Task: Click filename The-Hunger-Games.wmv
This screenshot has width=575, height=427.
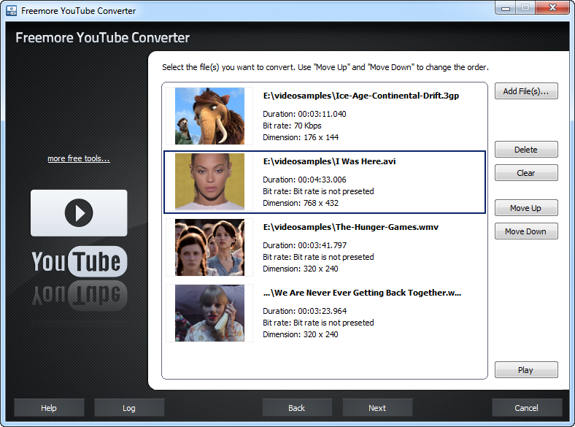Action: pyautogui.click(x=350, y=227)
